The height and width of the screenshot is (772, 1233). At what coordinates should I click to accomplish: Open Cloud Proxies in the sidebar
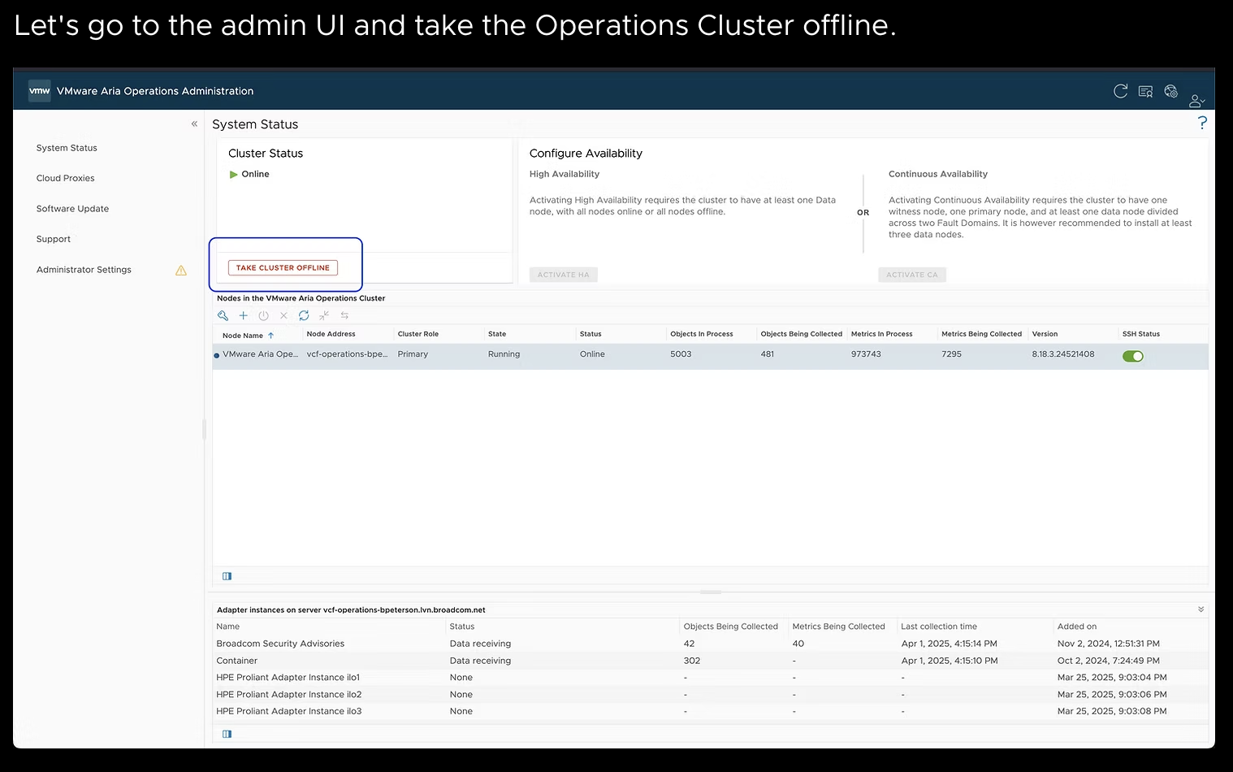pyautogui.click(x=65, y=178)
